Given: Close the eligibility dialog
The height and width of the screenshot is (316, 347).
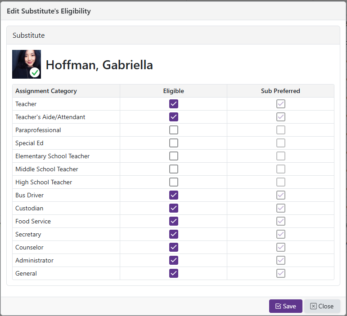Looking at the screenshot, I should pyautogui.click(x=322, y=306).
